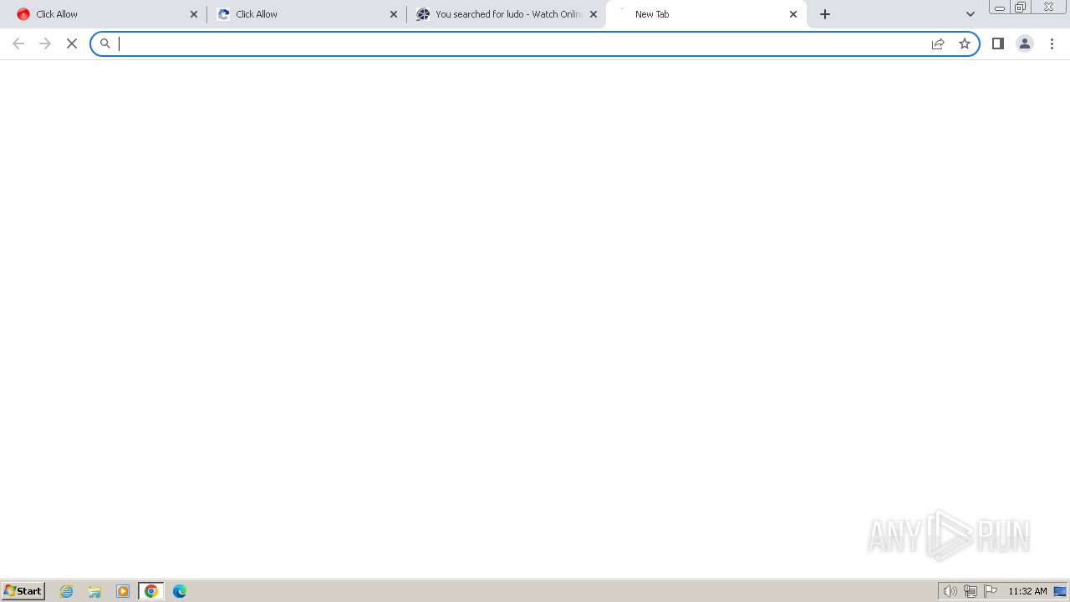Screen dimensions: 1070x602
Task: Select Chrome in the taskbar
Action: coord(151,591)
